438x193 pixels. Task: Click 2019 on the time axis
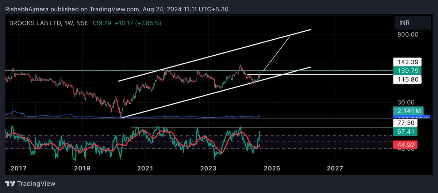click(x=82, y=168)
